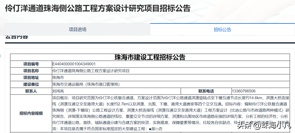
Task: Click the ■是 option in last line
Action: (x=152, y=129)
